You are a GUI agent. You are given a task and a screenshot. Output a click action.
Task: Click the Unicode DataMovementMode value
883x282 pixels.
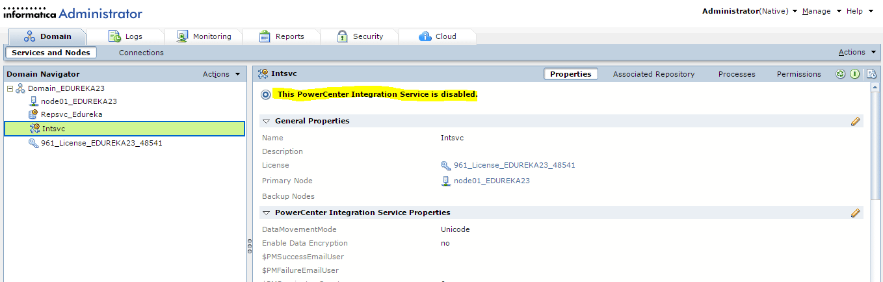tap(455, 229)
